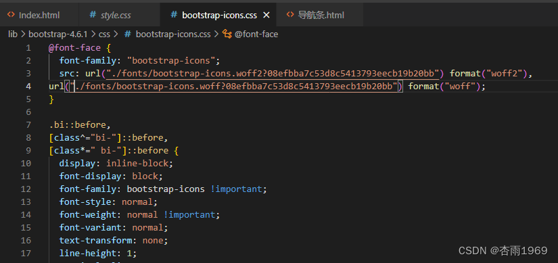Open the woff2 font URL link on line 3
This screenshot has height=263, width=558.
click(x=272, y=74)
